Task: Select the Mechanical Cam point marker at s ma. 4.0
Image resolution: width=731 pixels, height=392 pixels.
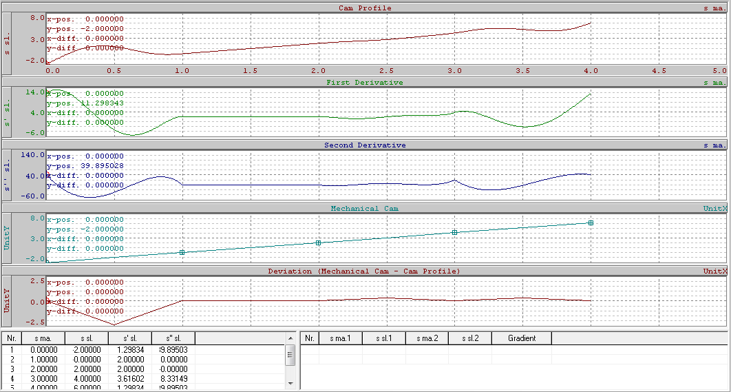Action: (591, 223)
